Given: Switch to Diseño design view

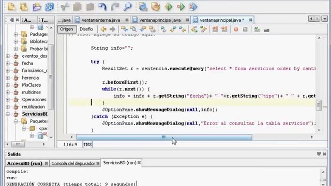Looking at the screenshot, I should (x=86, y=29).
